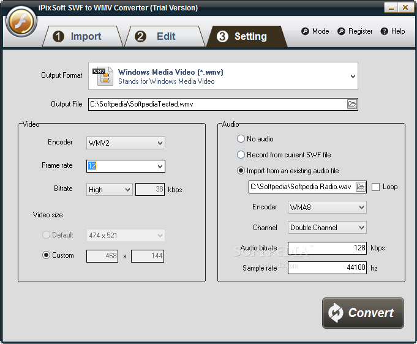Select Import from an existing audio file

(x=241, y=171)
